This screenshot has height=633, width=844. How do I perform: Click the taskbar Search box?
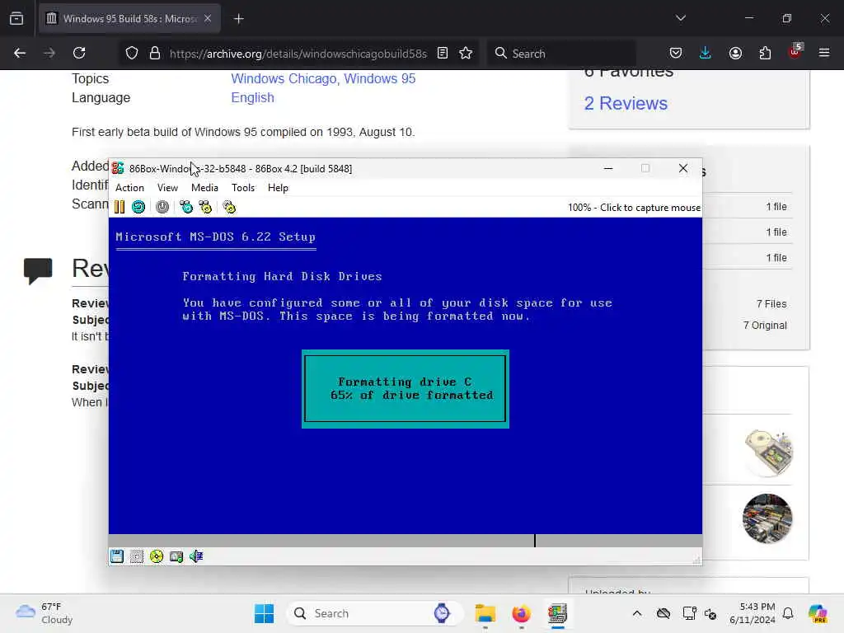click(x=375, y=613)
